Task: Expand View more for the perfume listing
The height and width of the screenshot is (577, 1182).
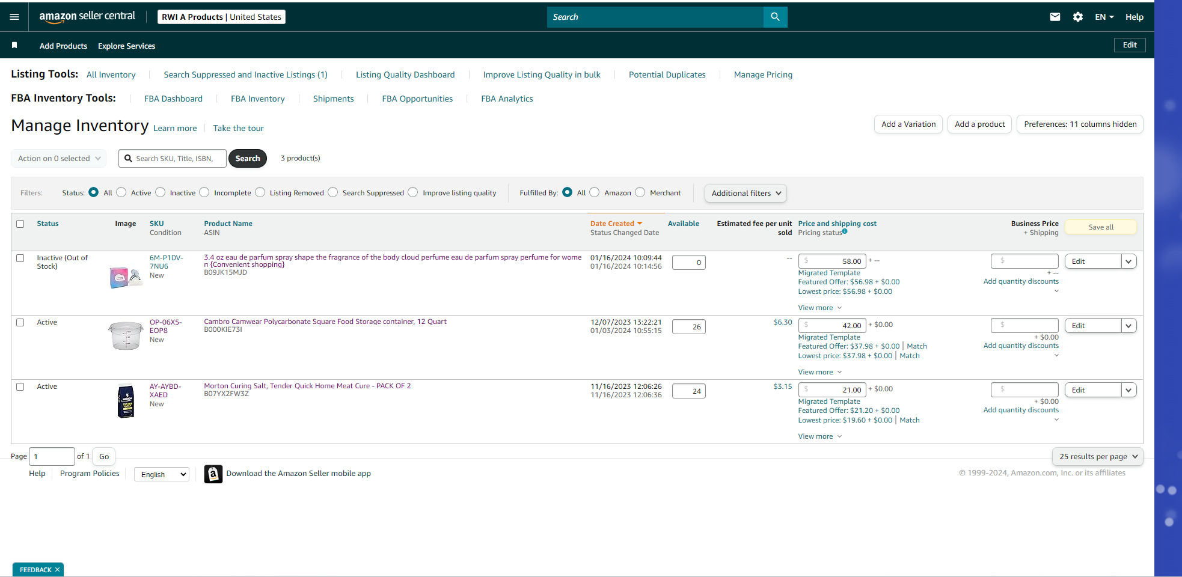Action: pos(819,308)
